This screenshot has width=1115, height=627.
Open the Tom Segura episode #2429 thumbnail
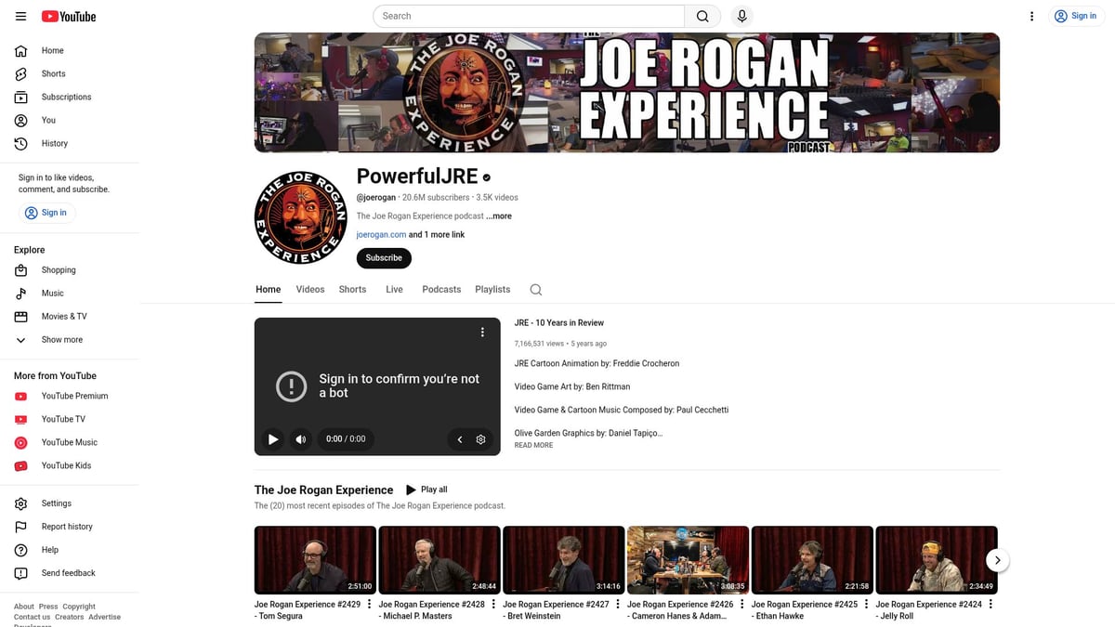tap(315, 558)
